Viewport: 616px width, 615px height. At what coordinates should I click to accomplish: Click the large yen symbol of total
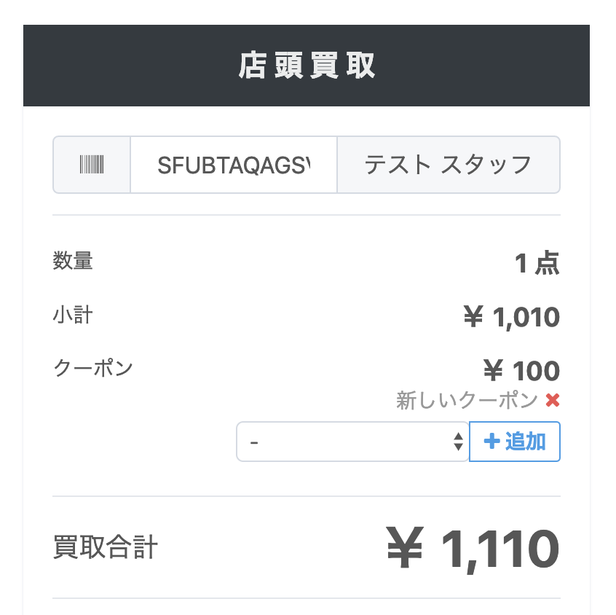pos(405,547)
